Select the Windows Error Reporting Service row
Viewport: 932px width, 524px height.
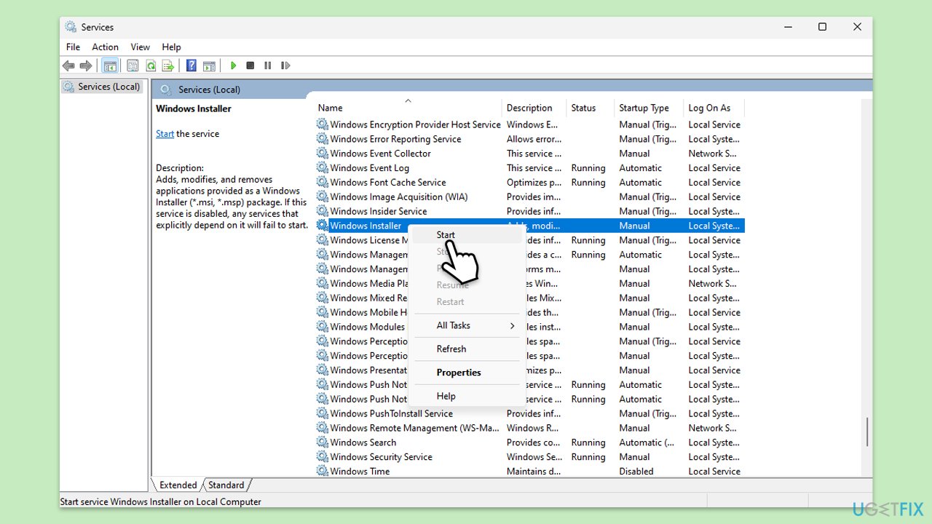[x=529, y=139]
